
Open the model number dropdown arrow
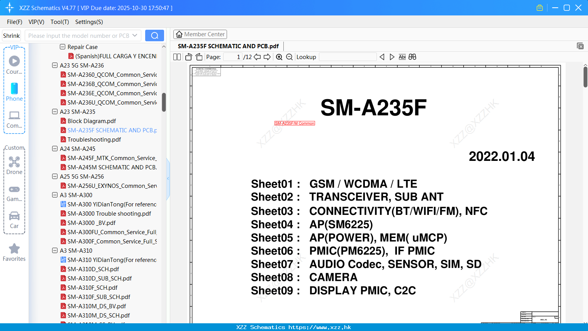point(135,35)
